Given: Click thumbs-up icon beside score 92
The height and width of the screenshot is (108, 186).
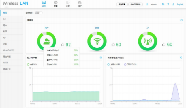Looking at the screenshot, I should (x=62, y=45).
